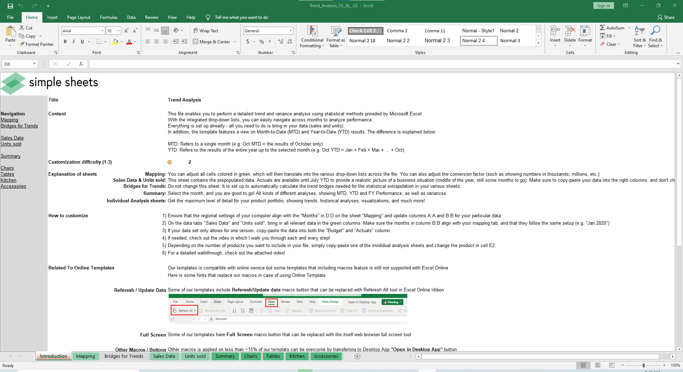Switch to Normal view in status bar
Screen dimensions: 683x372
tap(583, 365)
